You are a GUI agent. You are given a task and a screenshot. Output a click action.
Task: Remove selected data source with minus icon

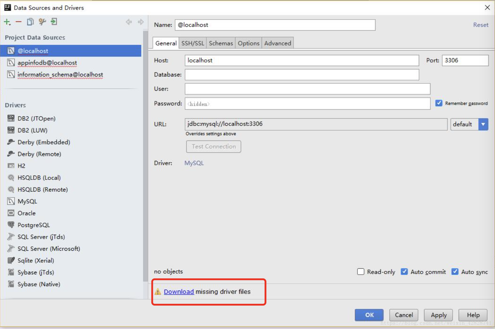point(19,22)
